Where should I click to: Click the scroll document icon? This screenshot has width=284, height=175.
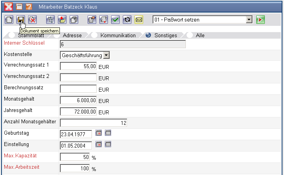click(x=104, y=20)
